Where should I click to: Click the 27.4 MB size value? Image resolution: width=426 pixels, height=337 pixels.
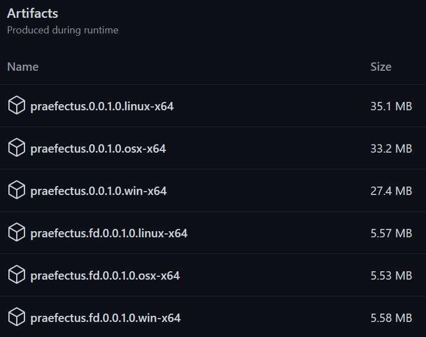391,191
